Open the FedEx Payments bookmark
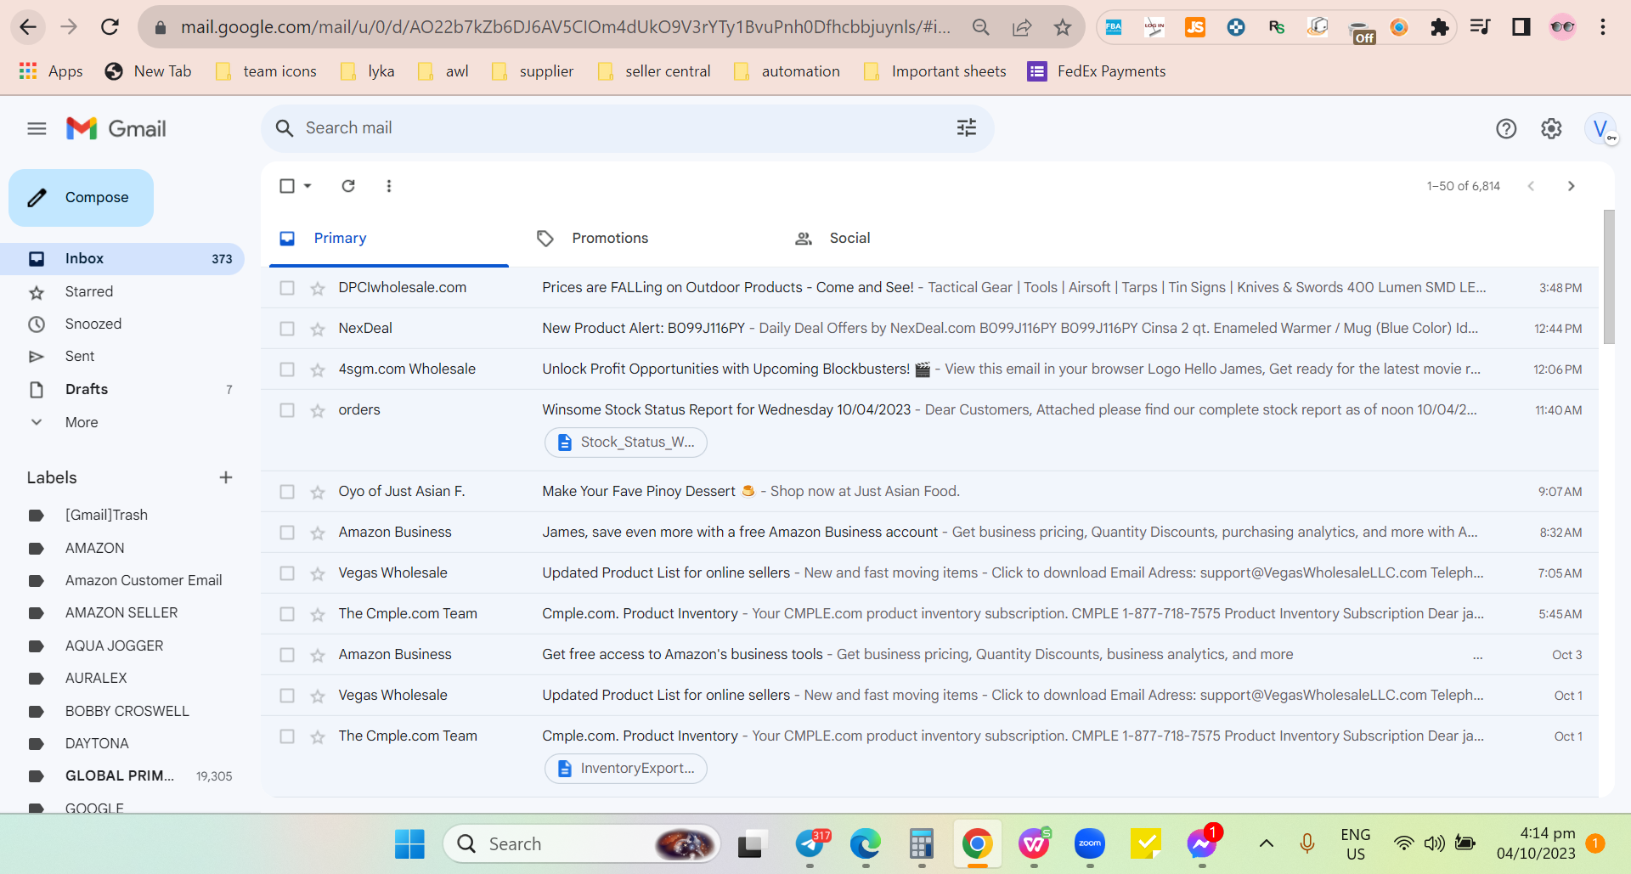The height and width of the screenshot is (874, 1631). tap(1096, 71)
